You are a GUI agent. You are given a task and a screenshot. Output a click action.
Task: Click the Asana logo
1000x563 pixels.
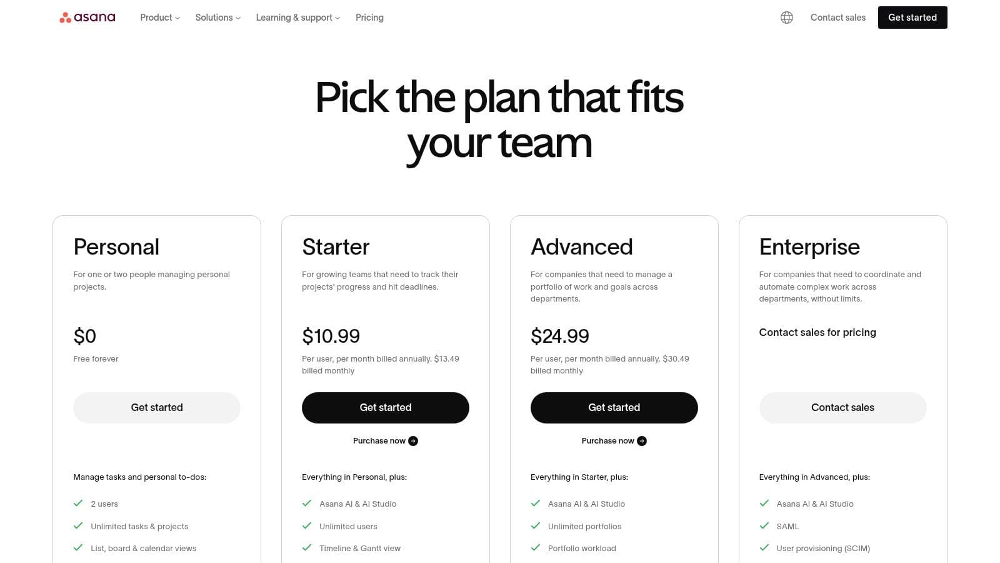(87, 17)
